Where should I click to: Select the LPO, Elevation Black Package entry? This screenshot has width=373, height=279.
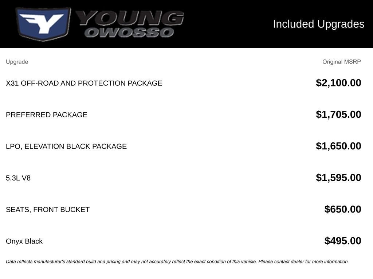66,146
